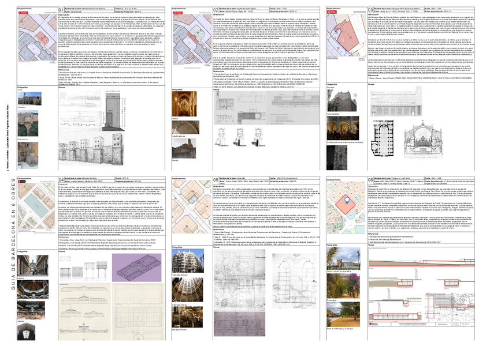The width and height of the screenshot is (490, 346).
Task: Open the arch detail photo in card 02
Action: pyautogui.click(x=185, y=127)
